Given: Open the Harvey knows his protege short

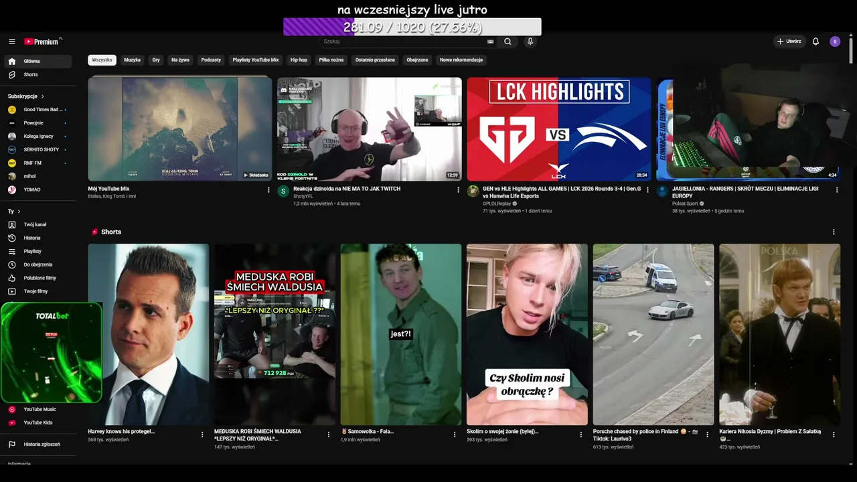Looking at the screenshot, I should click(148, 335).
